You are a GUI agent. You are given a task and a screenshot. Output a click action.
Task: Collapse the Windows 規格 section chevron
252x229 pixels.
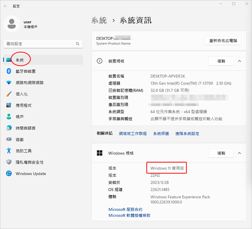239,153
